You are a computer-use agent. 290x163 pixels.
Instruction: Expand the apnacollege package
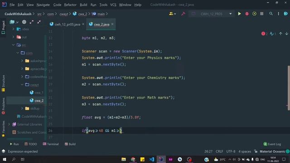[x=22, y=69]
